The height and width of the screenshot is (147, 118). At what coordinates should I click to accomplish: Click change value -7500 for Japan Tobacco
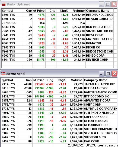click(50, 84)
